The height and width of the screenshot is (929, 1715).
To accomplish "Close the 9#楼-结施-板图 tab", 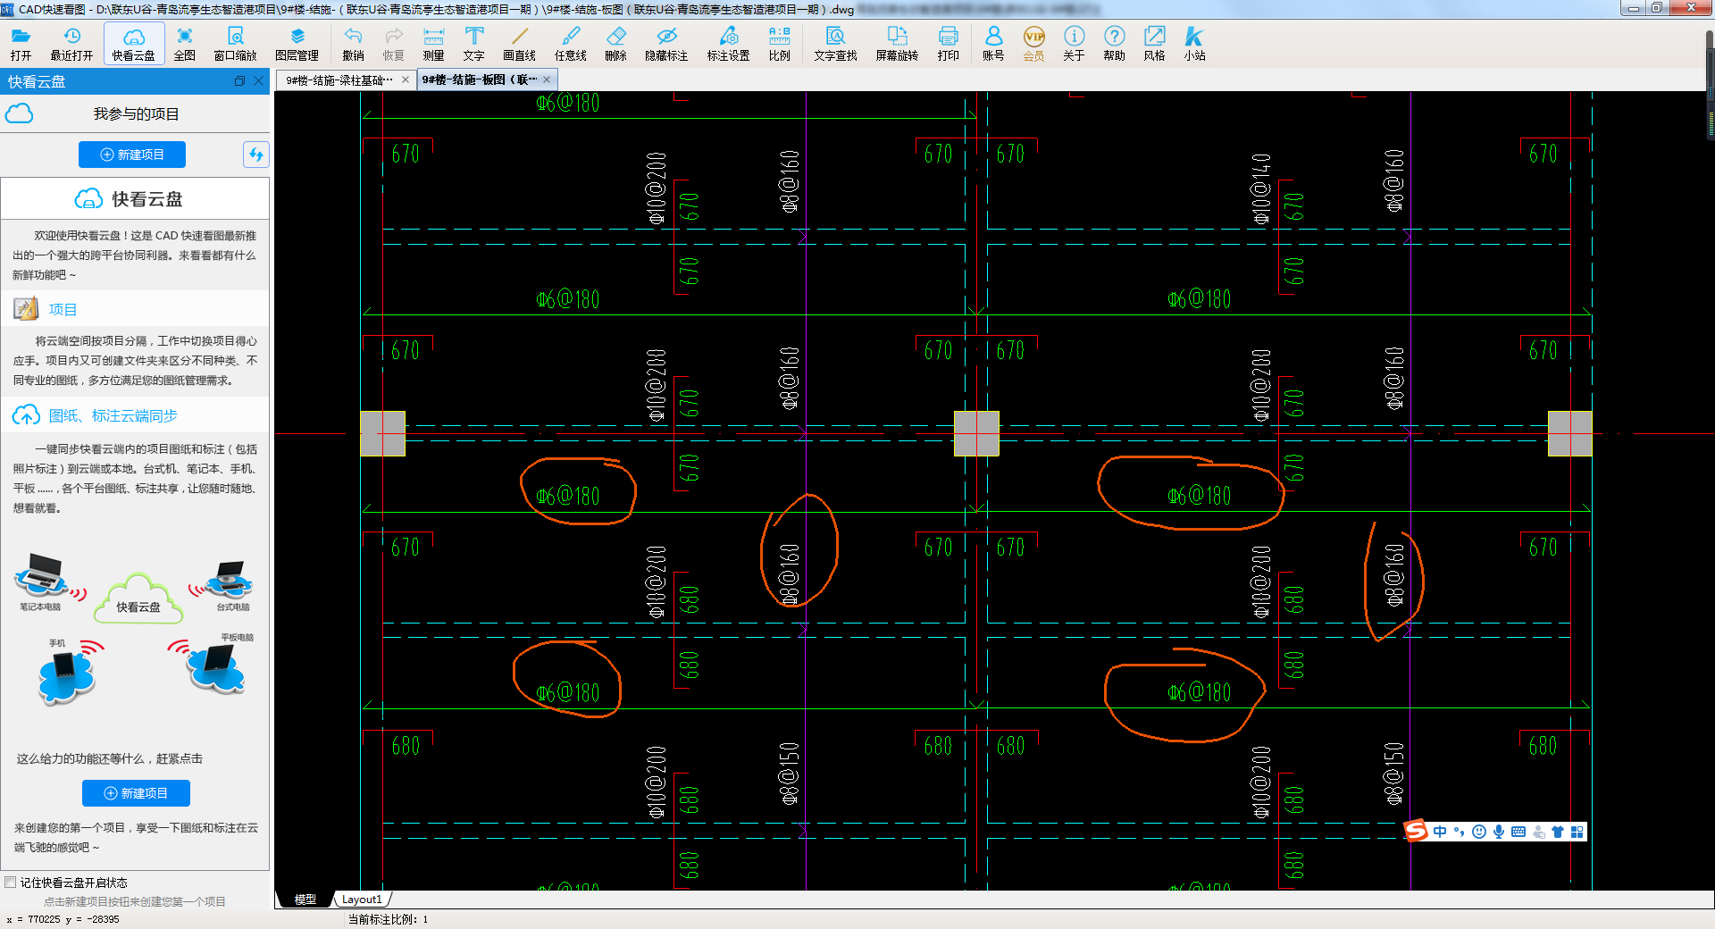I will tap(547, 80).
